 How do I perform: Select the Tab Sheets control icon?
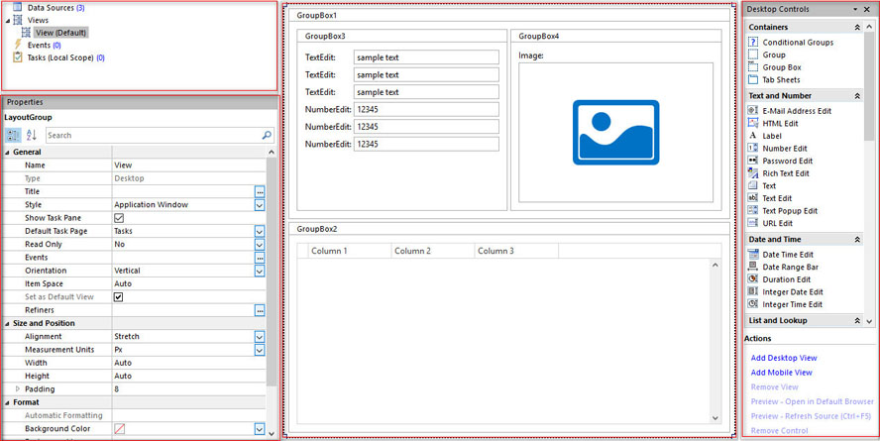753,79
